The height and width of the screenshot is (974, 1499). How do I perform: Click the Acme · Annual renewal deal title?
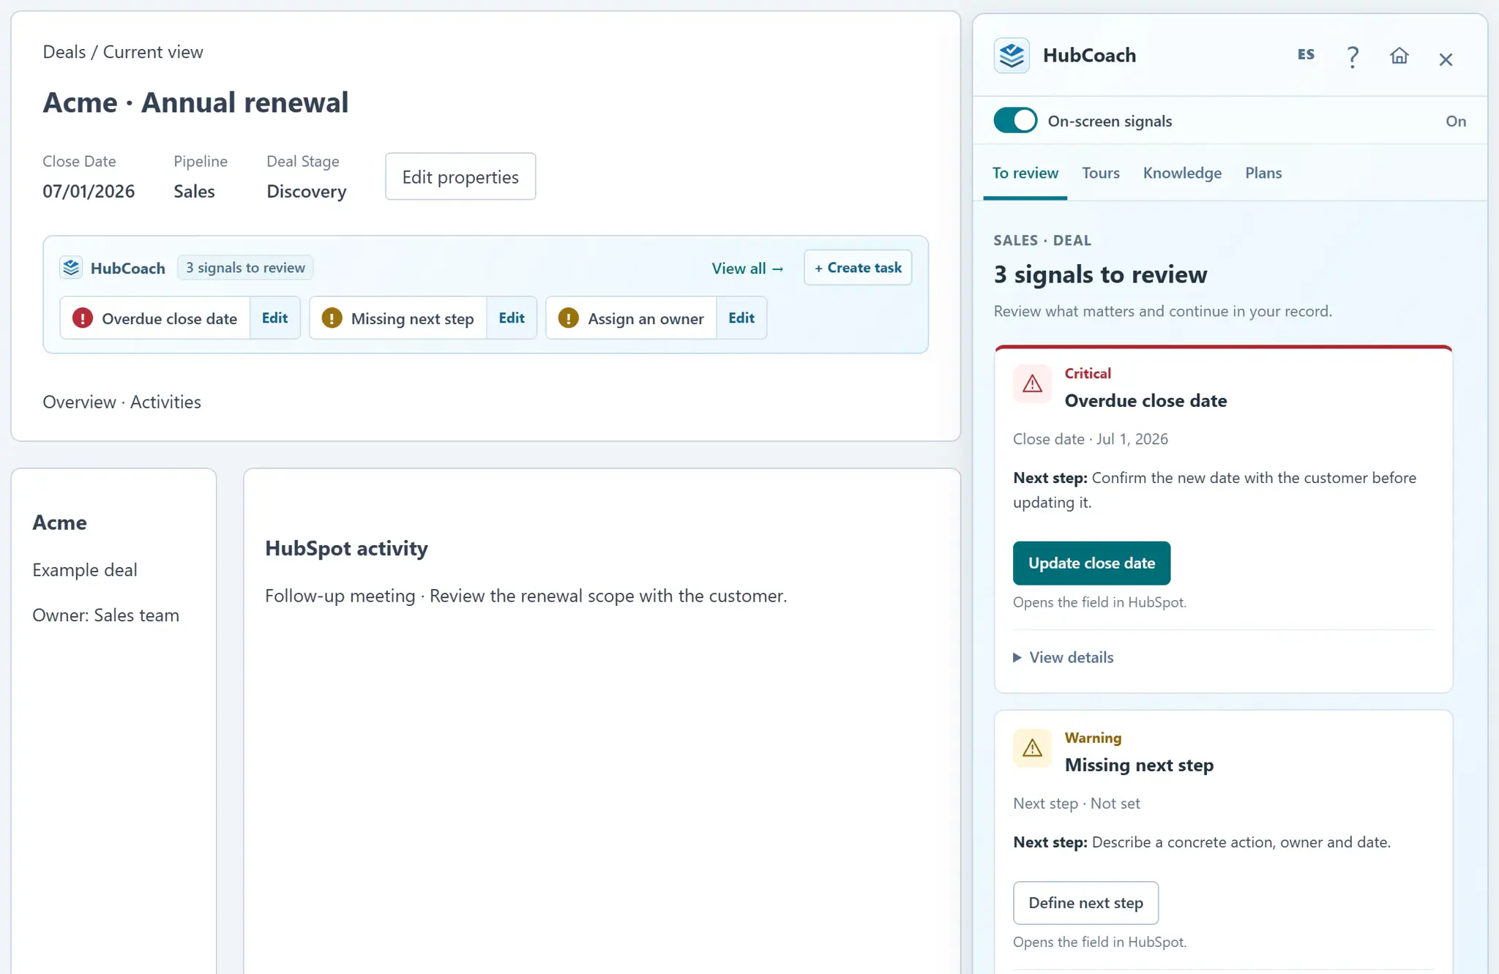[x=195, y=102]
